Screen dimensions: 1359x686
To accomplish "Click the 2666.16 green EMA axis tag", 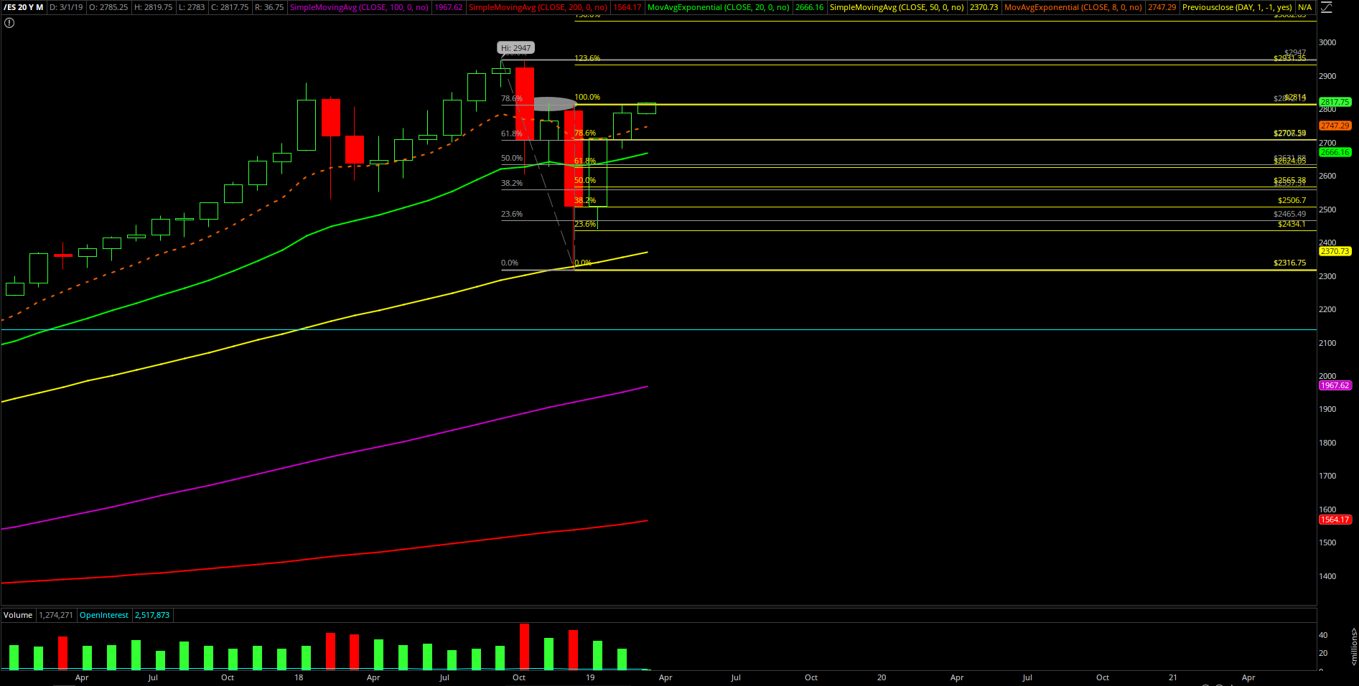I will (1335, 152).
